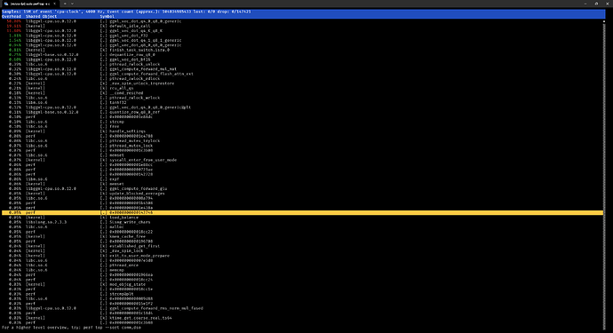Select the ggml_vec_dot_f32 symbol row
613x333 pixels.
point(303,36)
